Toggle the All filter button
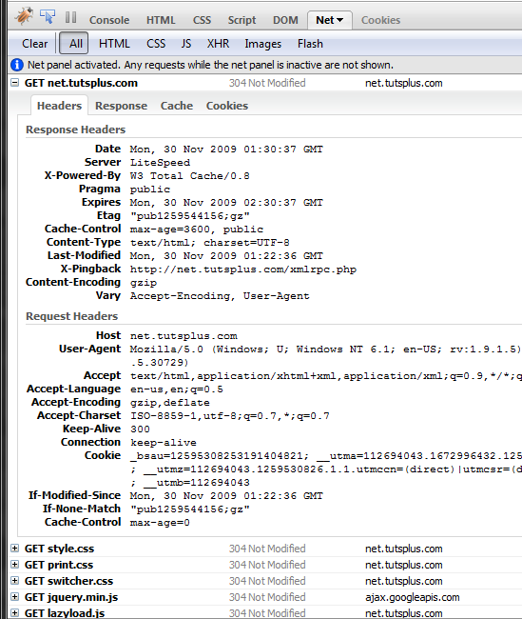522x619 pixels. [74, 43]
